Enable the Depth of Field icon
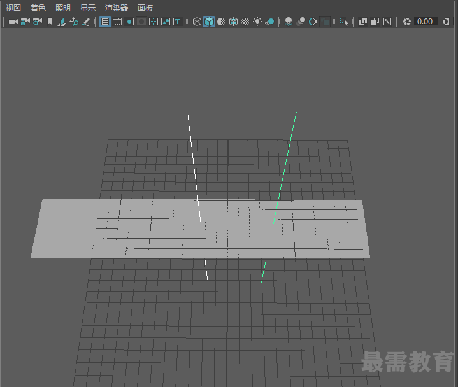 325,22
